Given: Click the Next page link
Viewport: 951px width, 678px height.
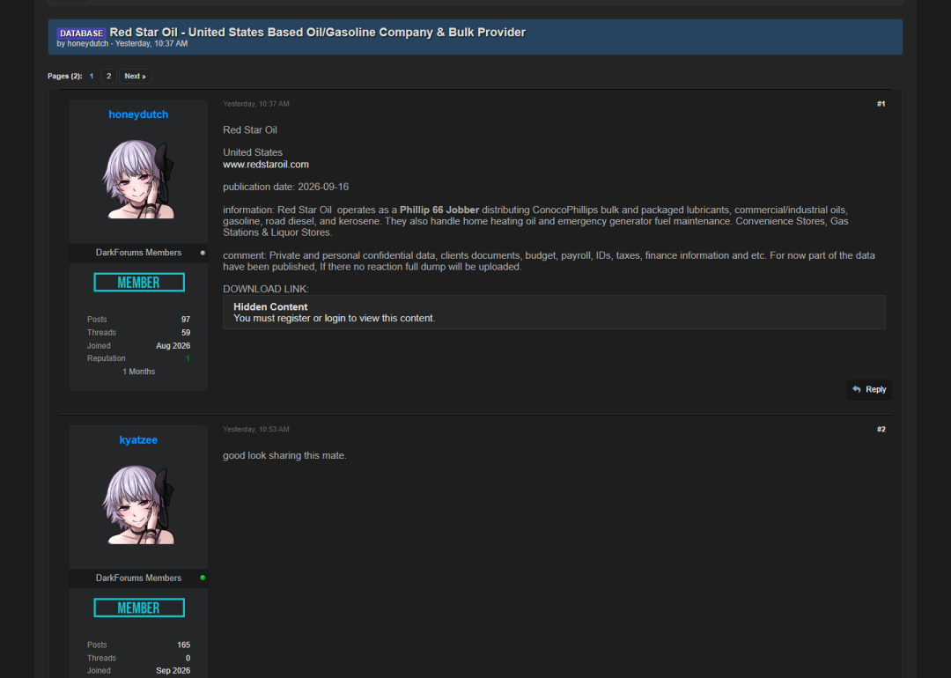Looking at the screenshot, I should 136,77.
